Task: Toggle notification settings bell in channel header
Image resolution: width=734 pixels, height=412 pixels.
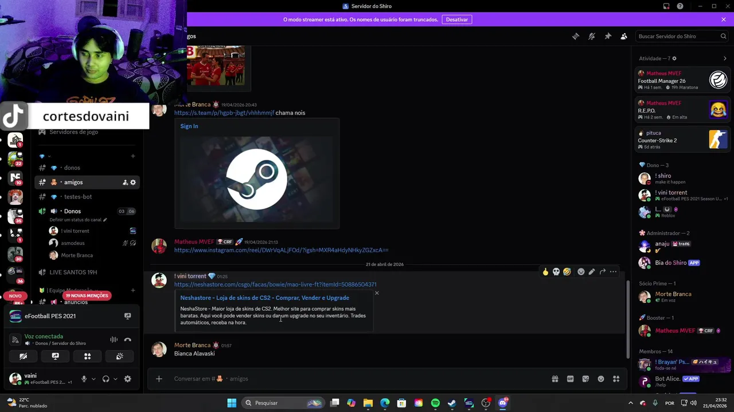Action: pyautogui.click(x=592, y=36)
